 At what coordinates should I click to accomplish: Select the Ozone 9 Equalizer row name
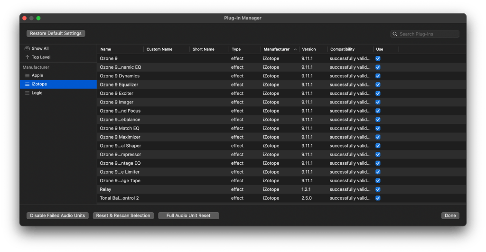point(119,84)
